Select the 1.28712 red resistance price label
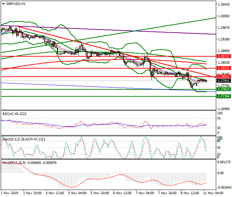The width and height of the screenshot is (232, 197). [224, 56]
